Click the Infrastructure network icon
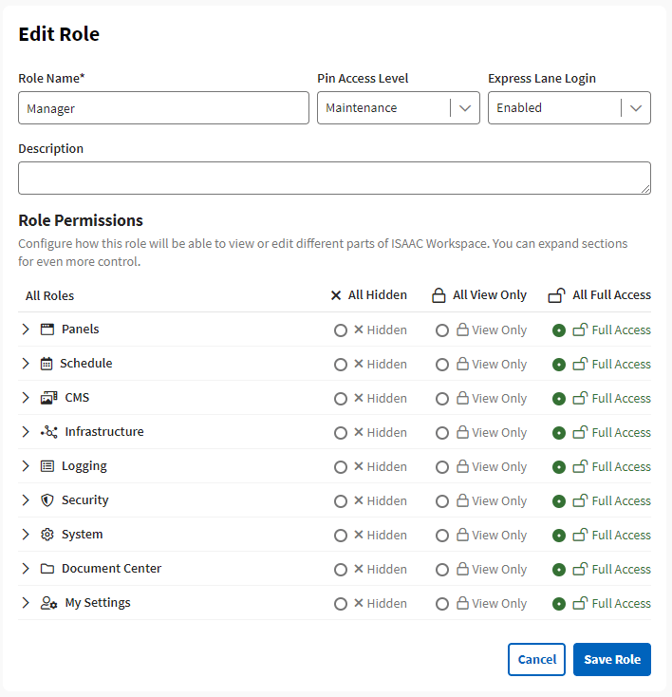The image size is (672, 697). point(49,432)
